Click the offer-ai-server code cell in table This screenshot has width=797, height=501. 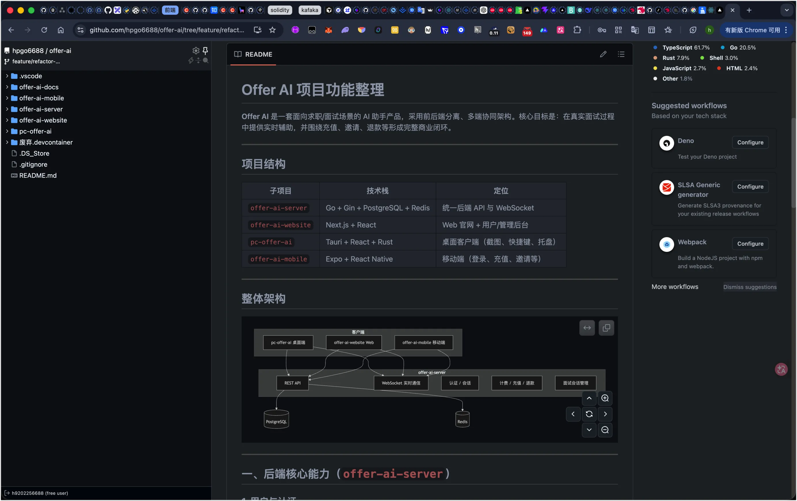[279, 207]
